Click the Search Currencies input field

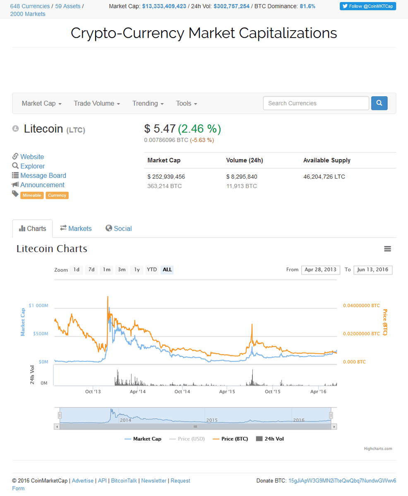tap(316, 103)
